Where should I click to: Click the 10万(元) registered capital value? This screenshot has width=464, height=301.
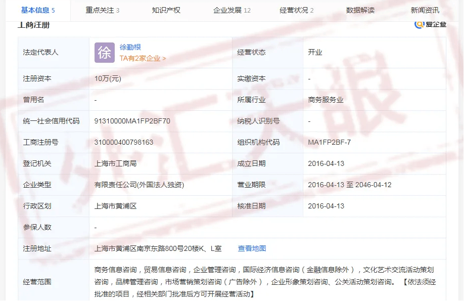(x=108, y=78)
